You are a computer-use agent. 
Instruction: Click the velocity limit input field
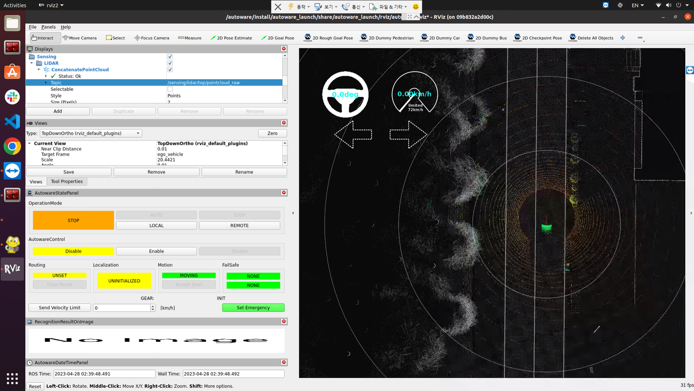pos(122,308)
